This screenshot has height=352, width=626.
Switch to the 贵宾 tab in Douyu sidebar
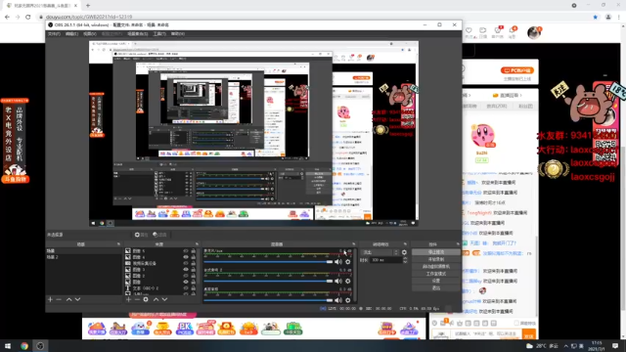497,107
